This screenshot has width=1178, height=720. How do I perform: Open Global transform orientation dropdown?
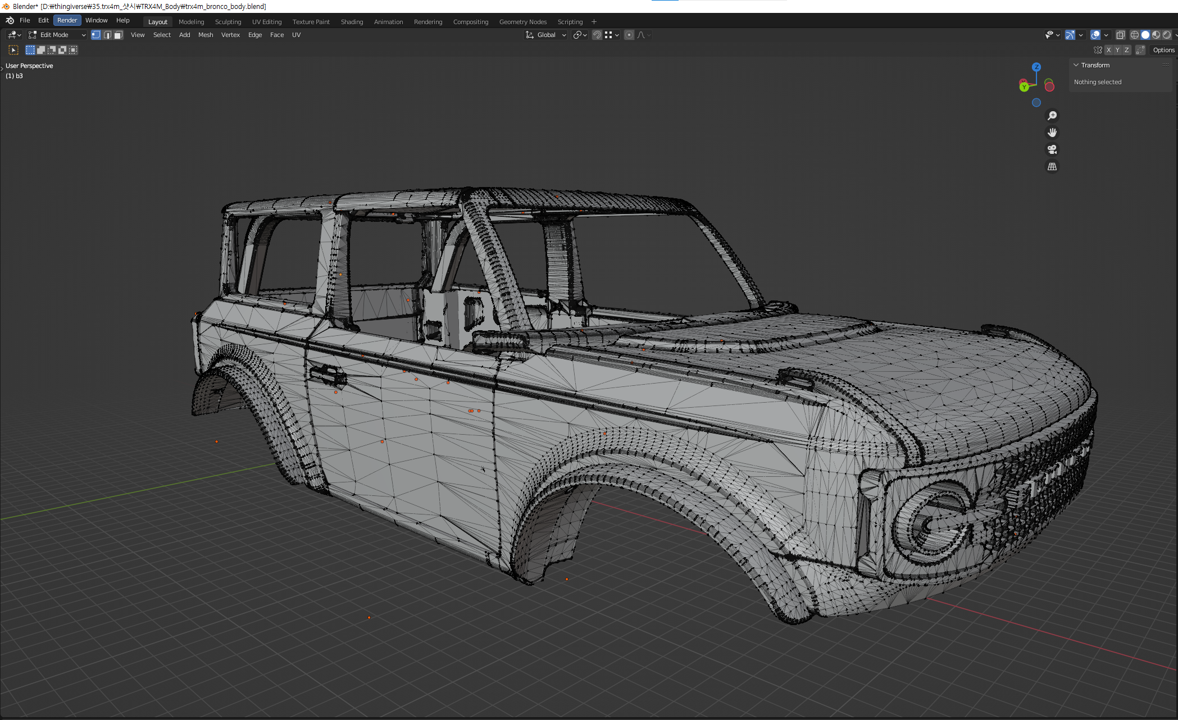coord(546,35)
